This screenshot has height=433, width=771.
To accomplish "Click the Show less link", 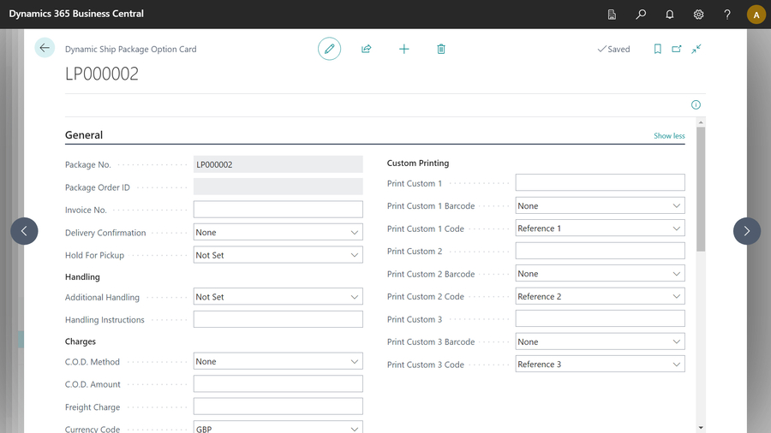I will (x=669, y=136).
